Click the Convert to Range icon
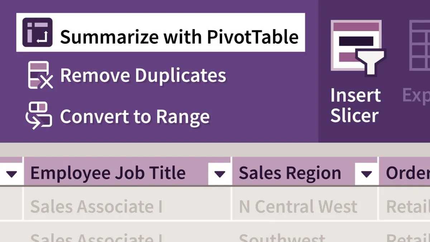The image size is (430, 242). coord(39,115)
